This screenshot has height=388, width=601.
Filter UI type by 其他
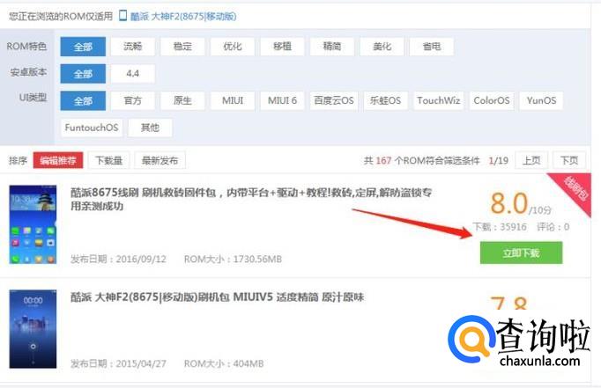150,128
